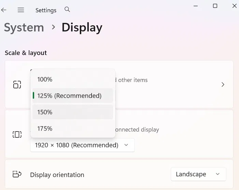The image size is (239, 190).
Task: Maximize the Settings window
Action: pyautogui.click(x=215, y=5)
